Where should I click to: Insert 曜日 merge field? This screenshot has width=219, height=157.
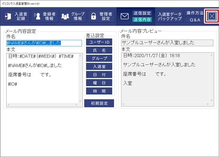[99, 83]
